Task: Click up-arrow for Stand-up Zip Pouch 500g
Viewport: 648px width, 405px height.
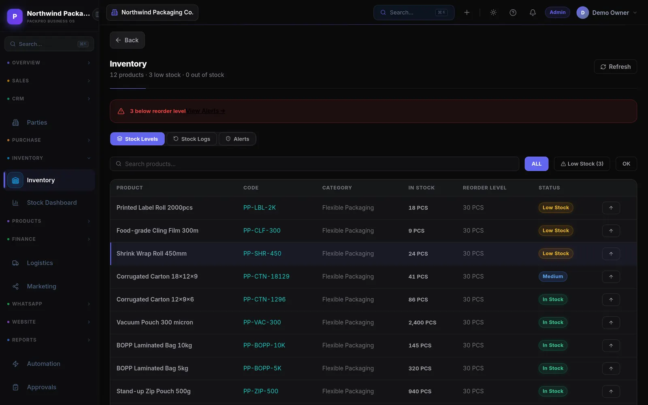Action: pos(611,392)
